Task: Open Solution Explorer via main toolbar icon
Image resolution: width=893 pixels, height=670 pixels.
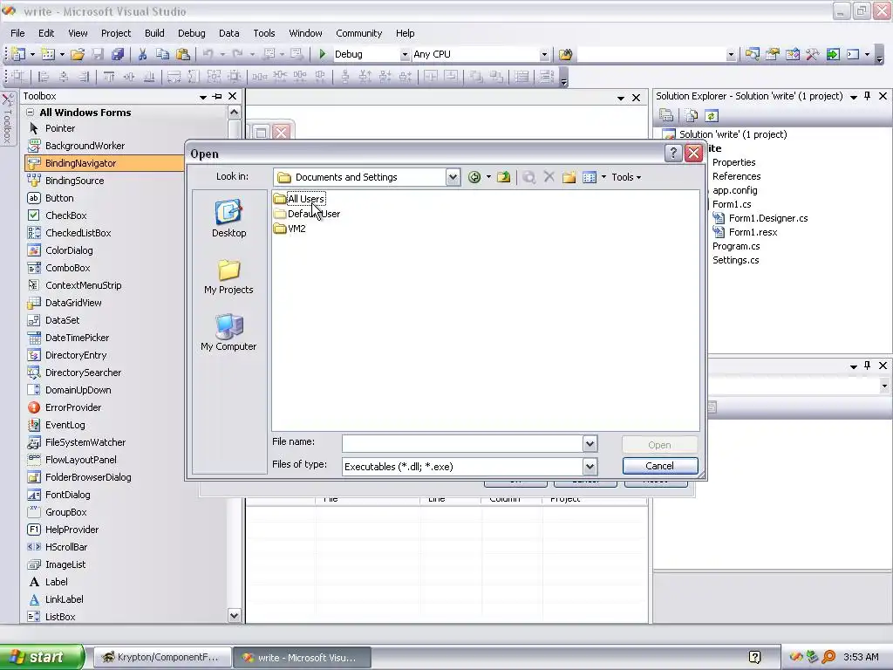Action: click(753, 54)
